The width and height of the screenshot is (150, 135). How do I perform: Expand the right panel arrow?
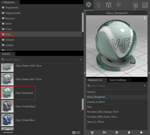pyautogui.click(x=149, y=73)
